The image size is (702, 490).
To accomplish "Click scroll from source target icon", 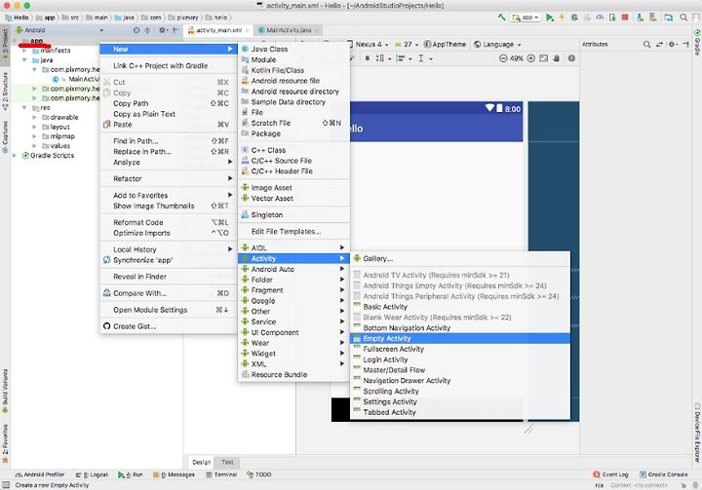I will point(136,30).
